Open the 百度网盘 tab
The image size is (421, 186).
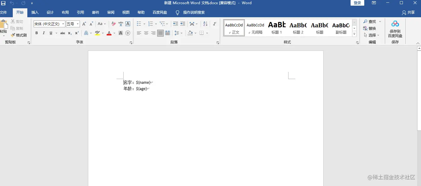160,12
